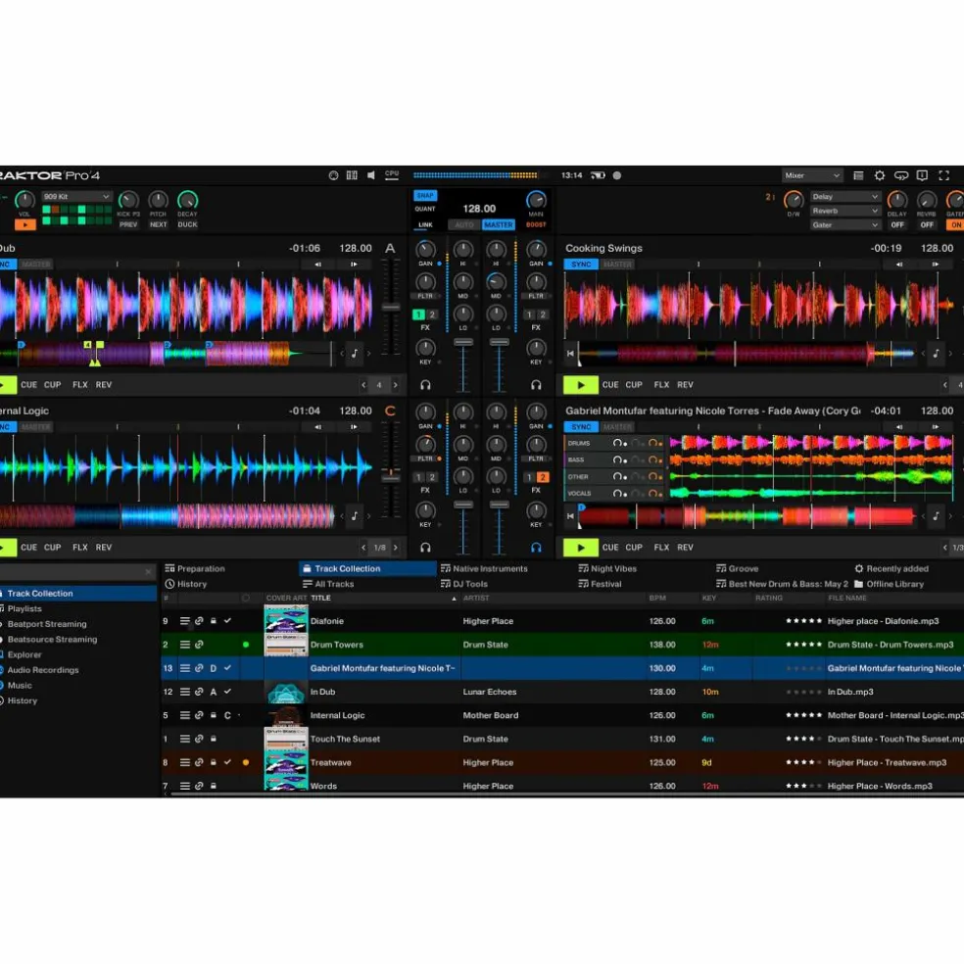Image resolution: width=964 pixels, height=964 pixels.
Task: Click the headphone cue icon on channel B
Action: (x=536, y=385)
